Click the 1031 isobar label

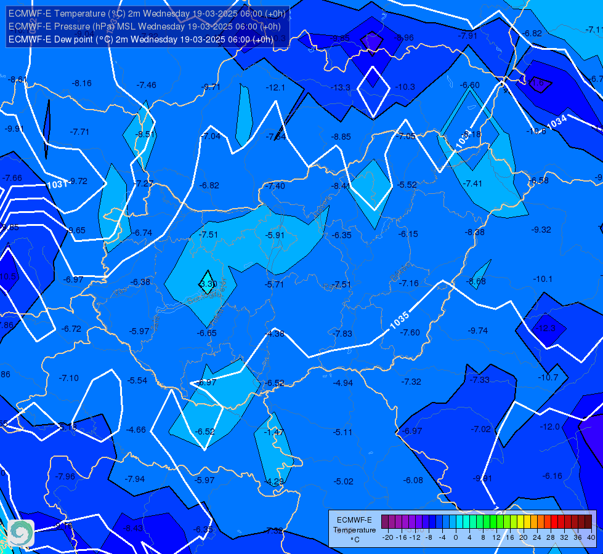click(57, 185)
